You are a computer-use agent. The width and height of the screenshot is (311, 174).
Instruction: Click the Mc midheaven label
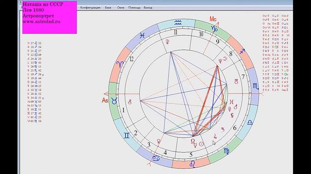coord(213,19)
